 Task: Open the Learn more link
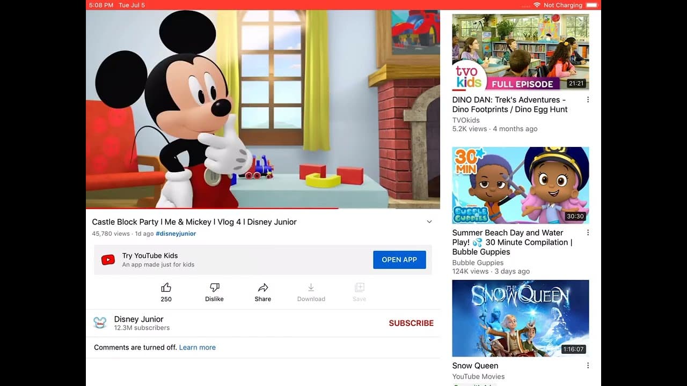pyautogui.click(x=198, y=347)
